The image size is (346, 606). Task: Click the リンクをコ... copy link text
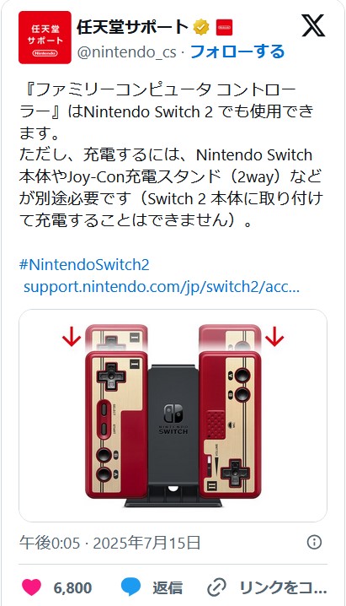pos(283,587)
